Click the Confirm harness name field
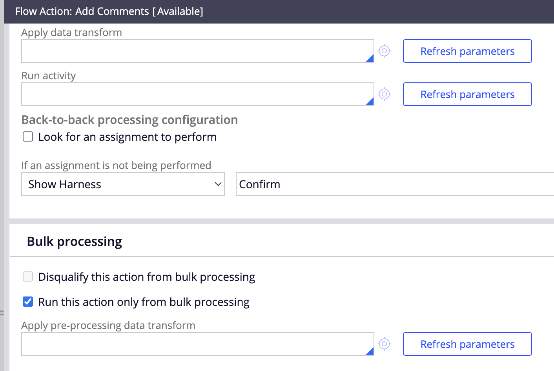 (x=392, y=184)
